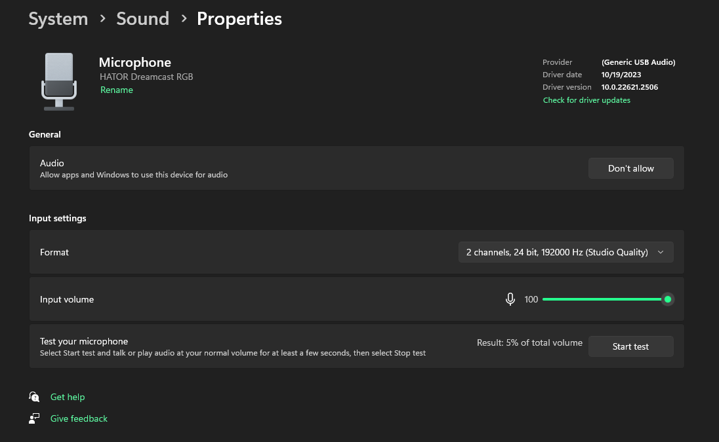
Task: Click the Give feedback person icon
Action: pos(34,418)
